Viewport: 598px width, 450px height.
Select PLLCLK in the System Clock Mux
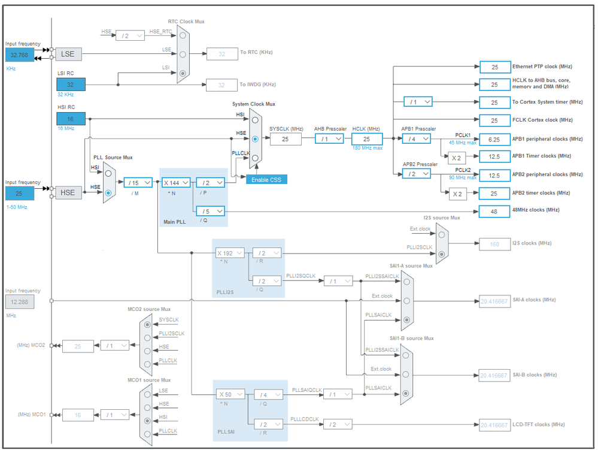[255, 158]
